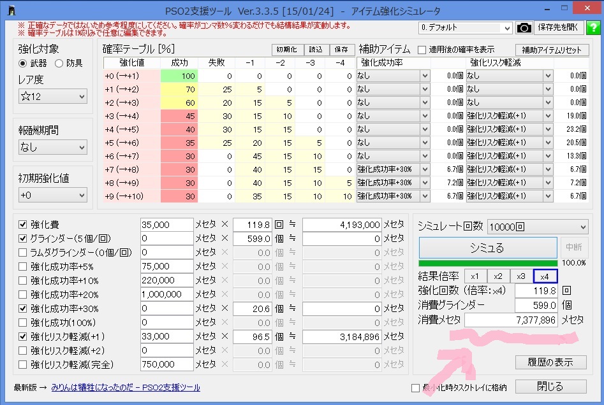Viewport: 604px width, 405px height.
Task: Click the 閉じる button
Action: click(x=551, y=387)
